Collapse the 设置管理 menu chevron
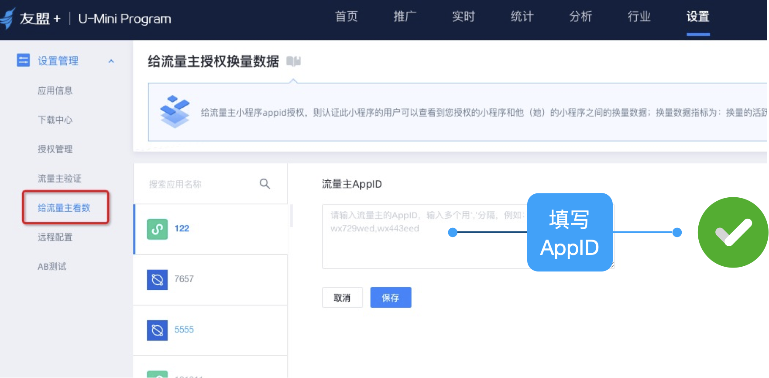Image resolution: width=769 pixels, height=378 pixels. (111, 61)
